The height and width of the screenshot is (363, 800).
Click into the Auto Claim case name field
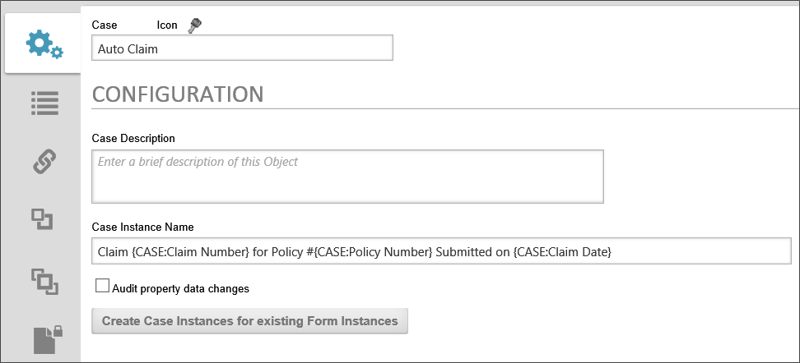[242, 48]
